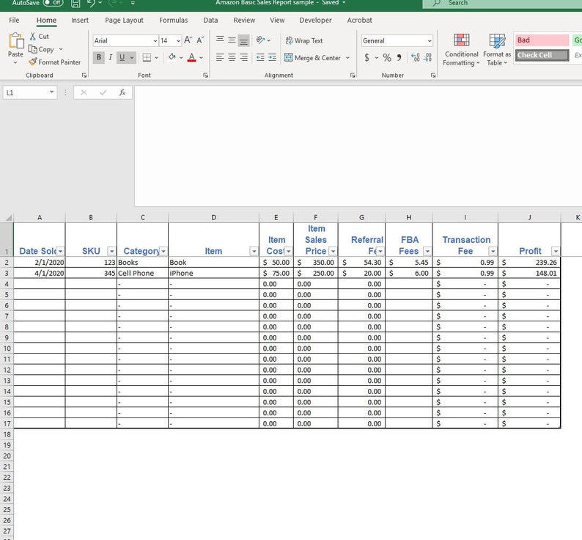The image size is (582, 540).
Task: Click the Insert Function fx icon
Action: (122, 92)
